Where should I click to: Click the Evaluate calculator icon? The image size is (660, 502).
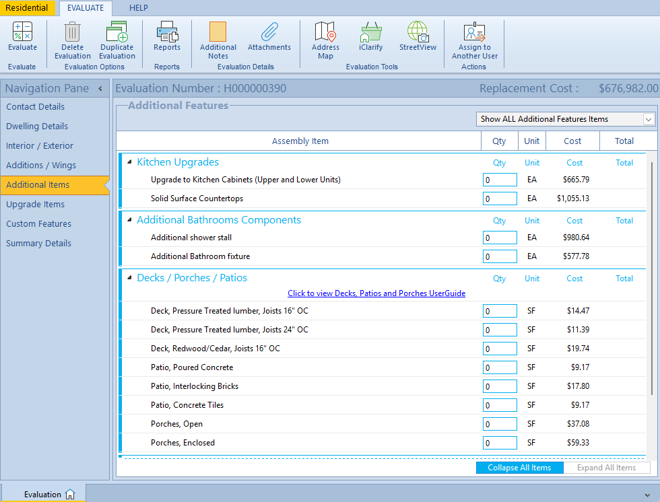coord(22,32)
